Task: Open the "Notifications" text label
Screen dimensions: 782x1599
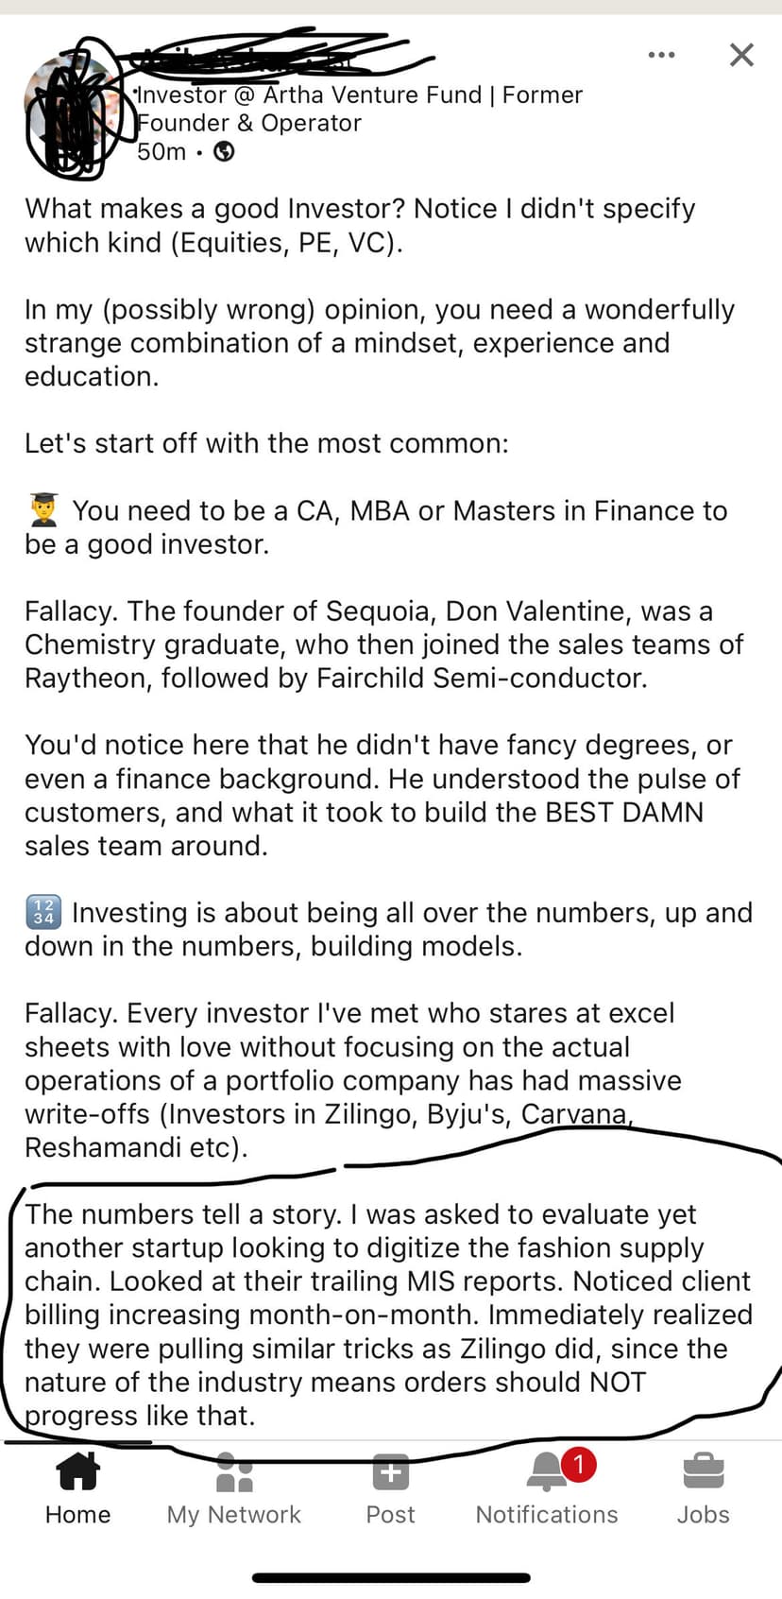Action: pyautogui.click(x=547, y=1515)
